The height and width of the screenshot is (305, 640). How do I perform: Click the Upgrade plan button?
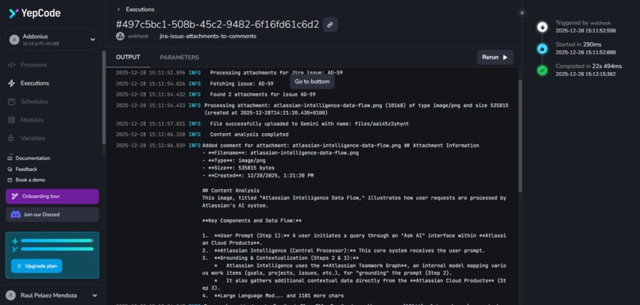coord(37,266)
